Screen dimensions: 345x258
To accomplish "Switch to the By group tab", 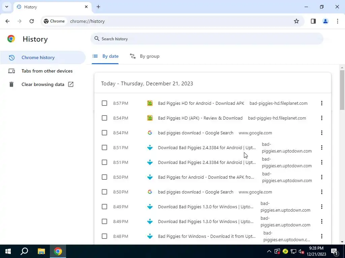I will [x=145, y=56].
